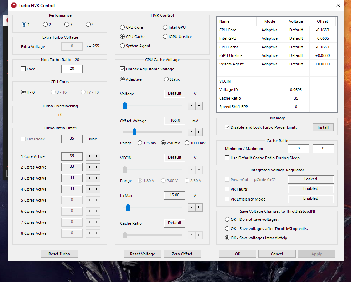Click right arrow beside Voltage slider
The width and height of the screenshot is (351, 282).
pos(199,106)
